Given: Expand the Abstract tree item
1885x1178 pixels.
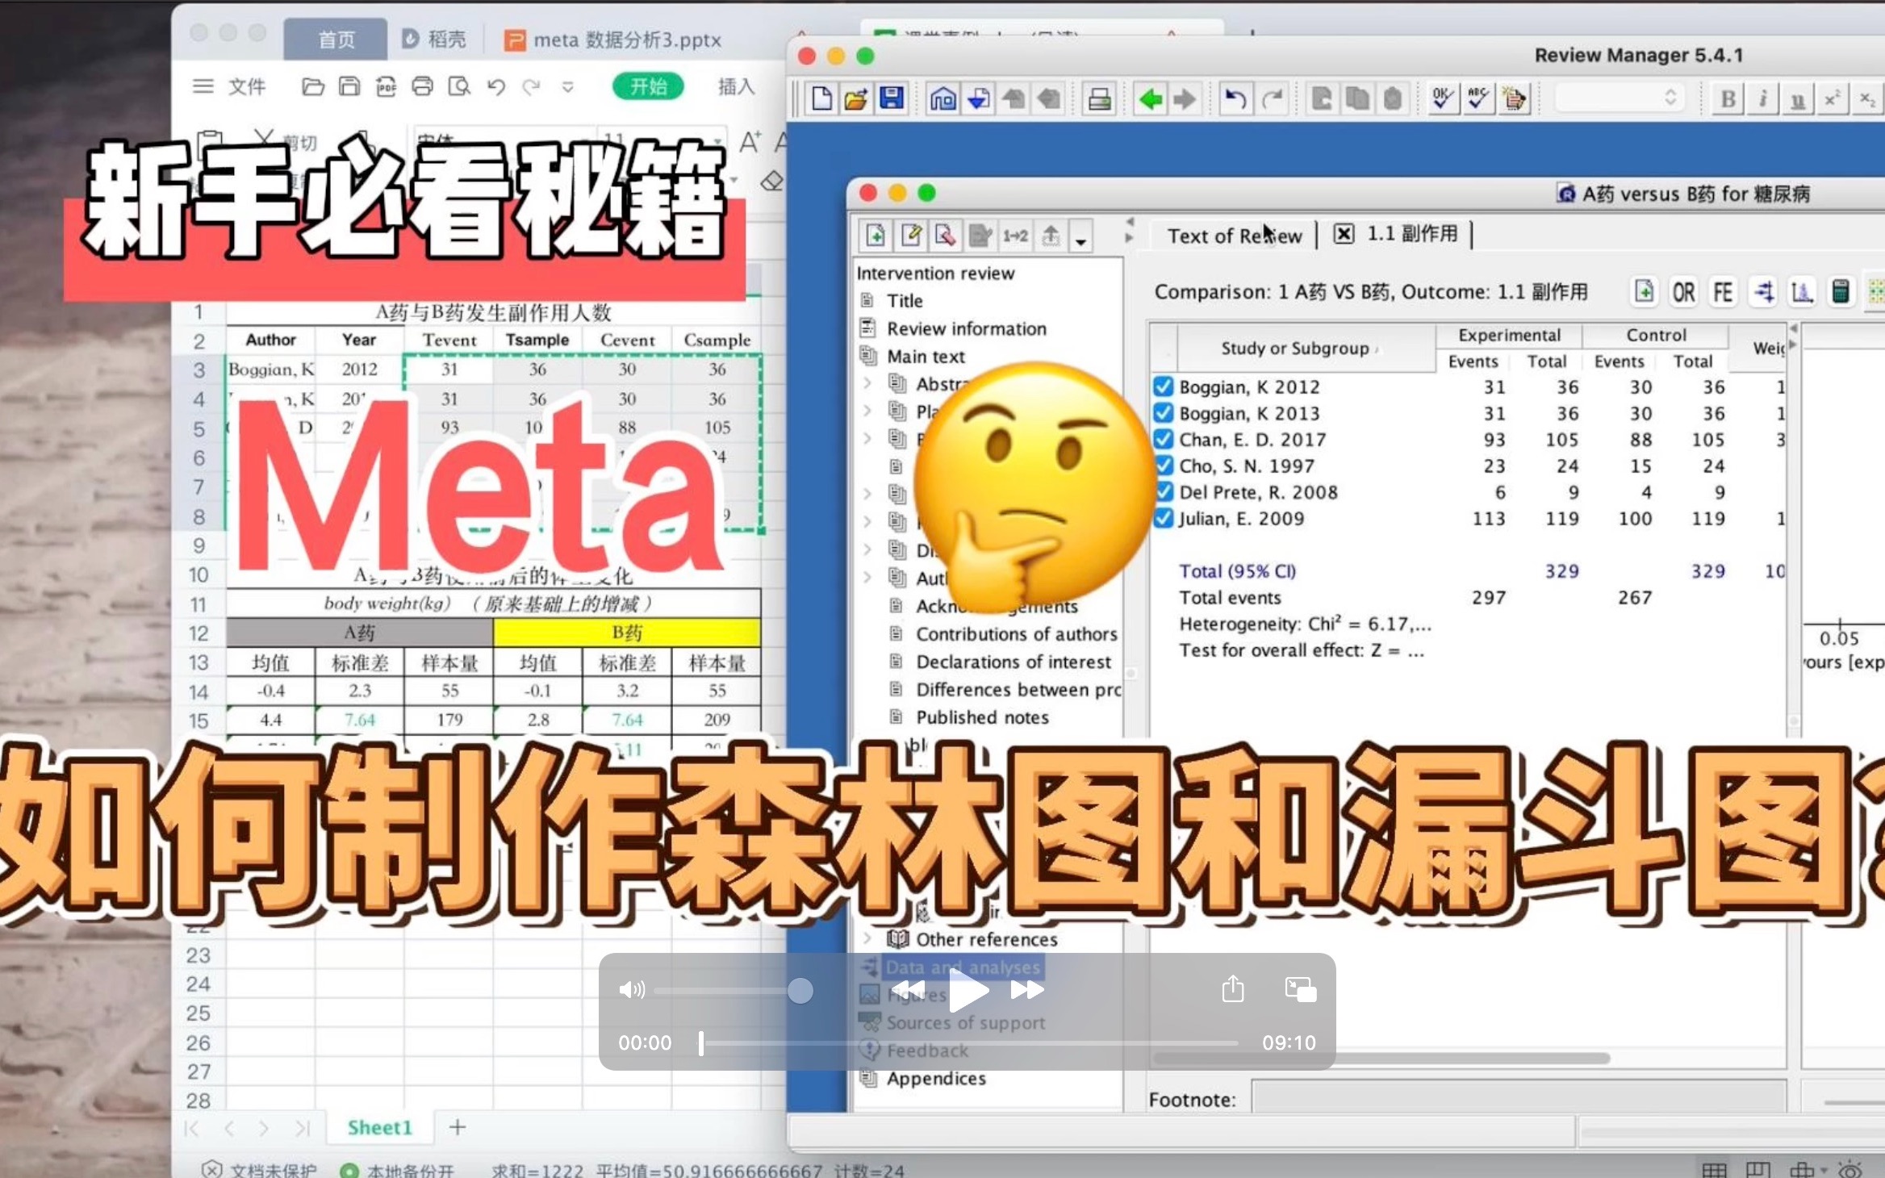Looking at the screenshot, I should 864,382.
